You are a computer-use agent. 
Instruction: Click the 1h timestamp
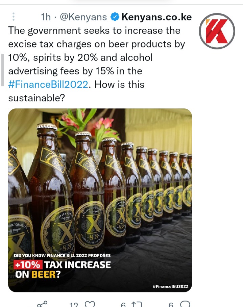click(x=46, y=17)
